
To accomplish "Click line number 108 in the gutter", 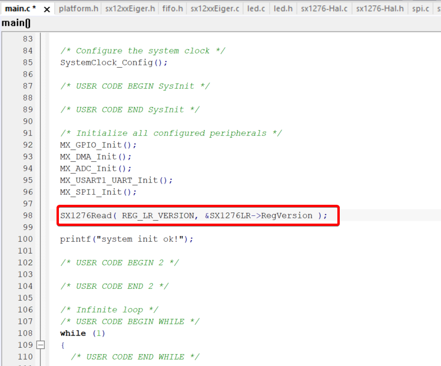I will click(x=25, y=334).
